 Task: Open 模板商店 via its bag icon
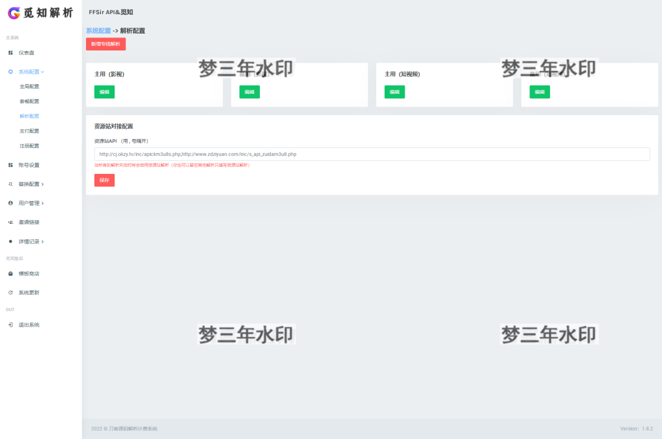[10, 273]
